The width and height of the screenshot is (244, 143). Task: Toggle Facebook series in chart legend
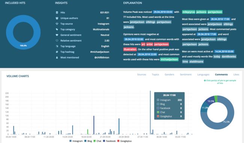tap(109, 141)
